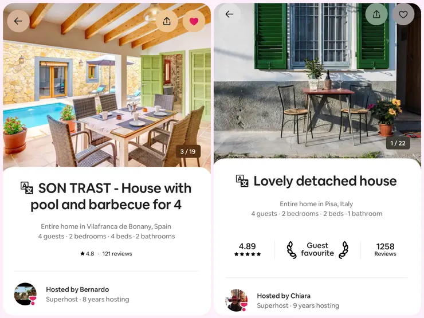Viewport: 424px width, 318px height.
Task: Tap the back arrow on the Pisa house listing
Action: coord(229,14)
